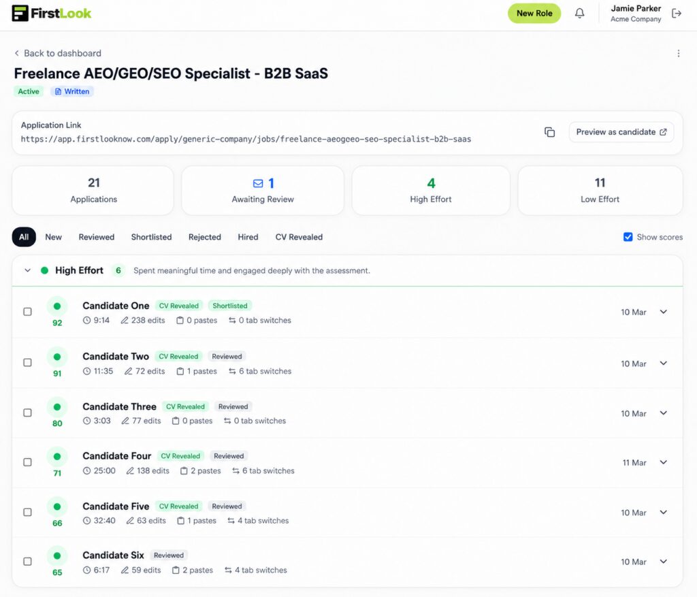The width and height of the screenshot is (697, 597).
Task: Open the three-dot options menu
Action: tap(678, 54)
